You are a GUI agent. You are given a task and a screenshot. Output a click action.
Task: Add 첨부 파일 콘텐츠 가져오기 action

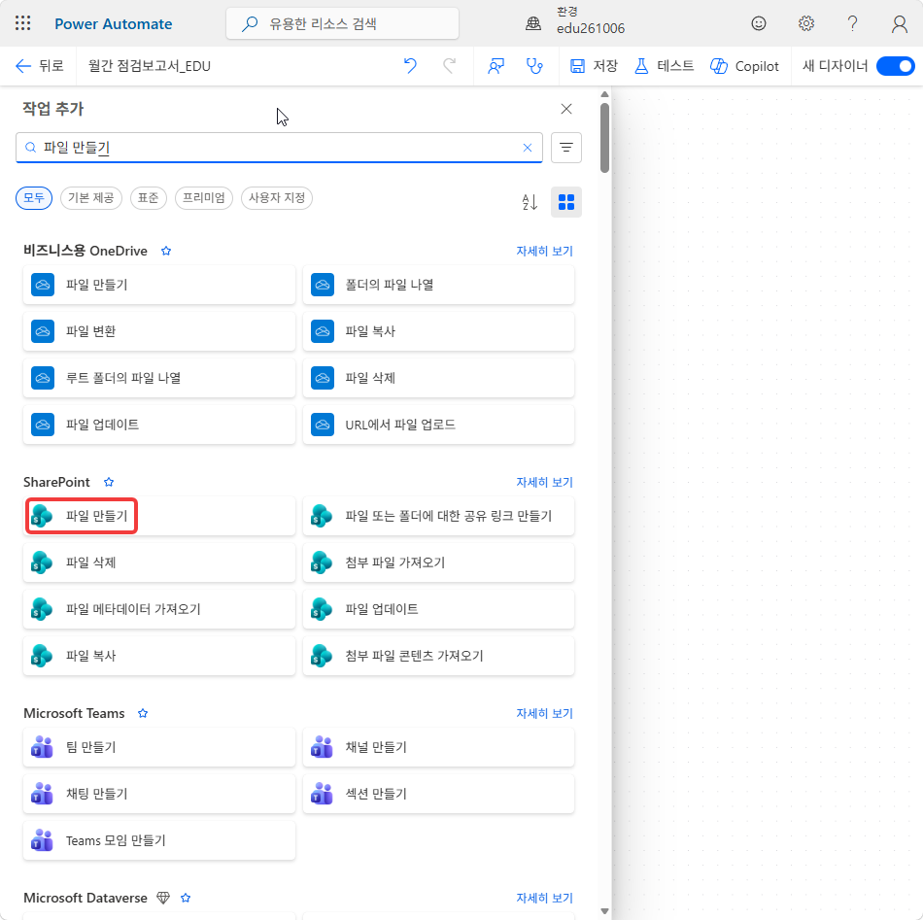pos(438,656)
